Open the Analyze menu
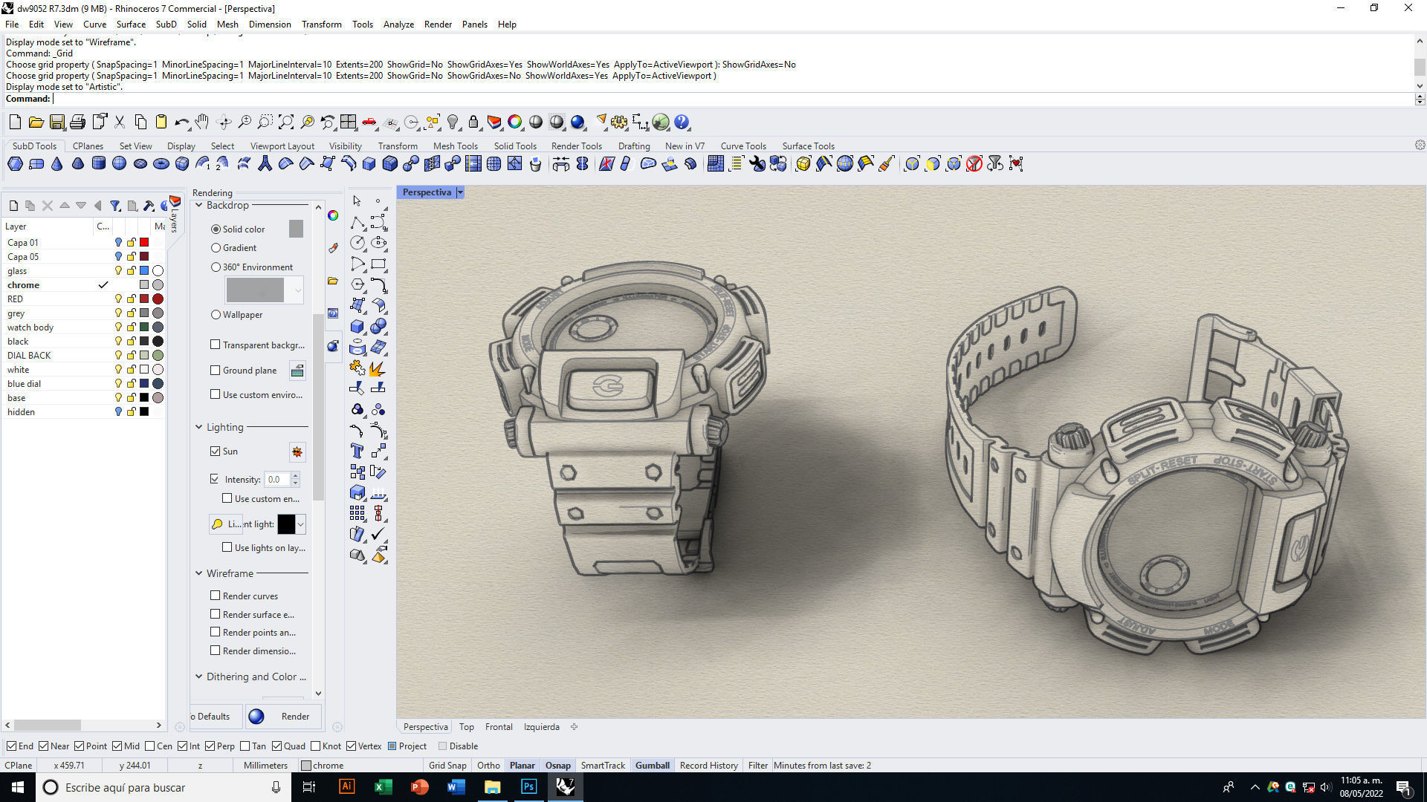 [x=398, y=25]
